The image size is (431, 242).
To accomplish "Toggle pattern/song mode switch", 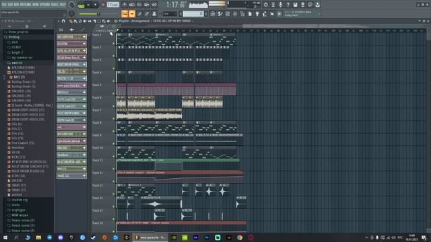I will pos(81,5).
